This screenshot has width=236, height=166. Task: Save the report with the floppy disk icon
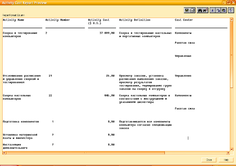pyautogui.click(x=186, y=10)
